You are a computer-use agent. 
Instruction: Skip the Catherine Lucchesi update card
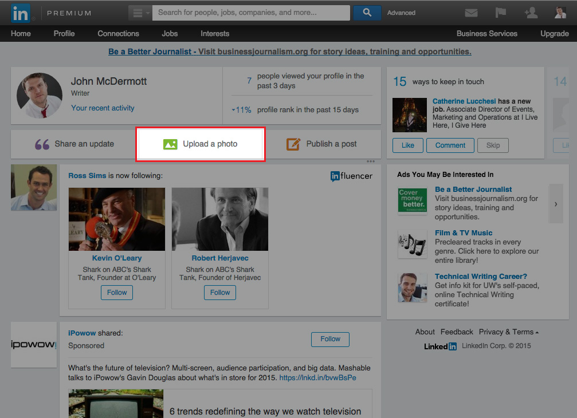[493, 145]
